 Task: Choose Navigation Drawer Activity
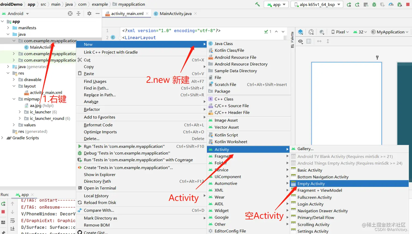(349, 211)
